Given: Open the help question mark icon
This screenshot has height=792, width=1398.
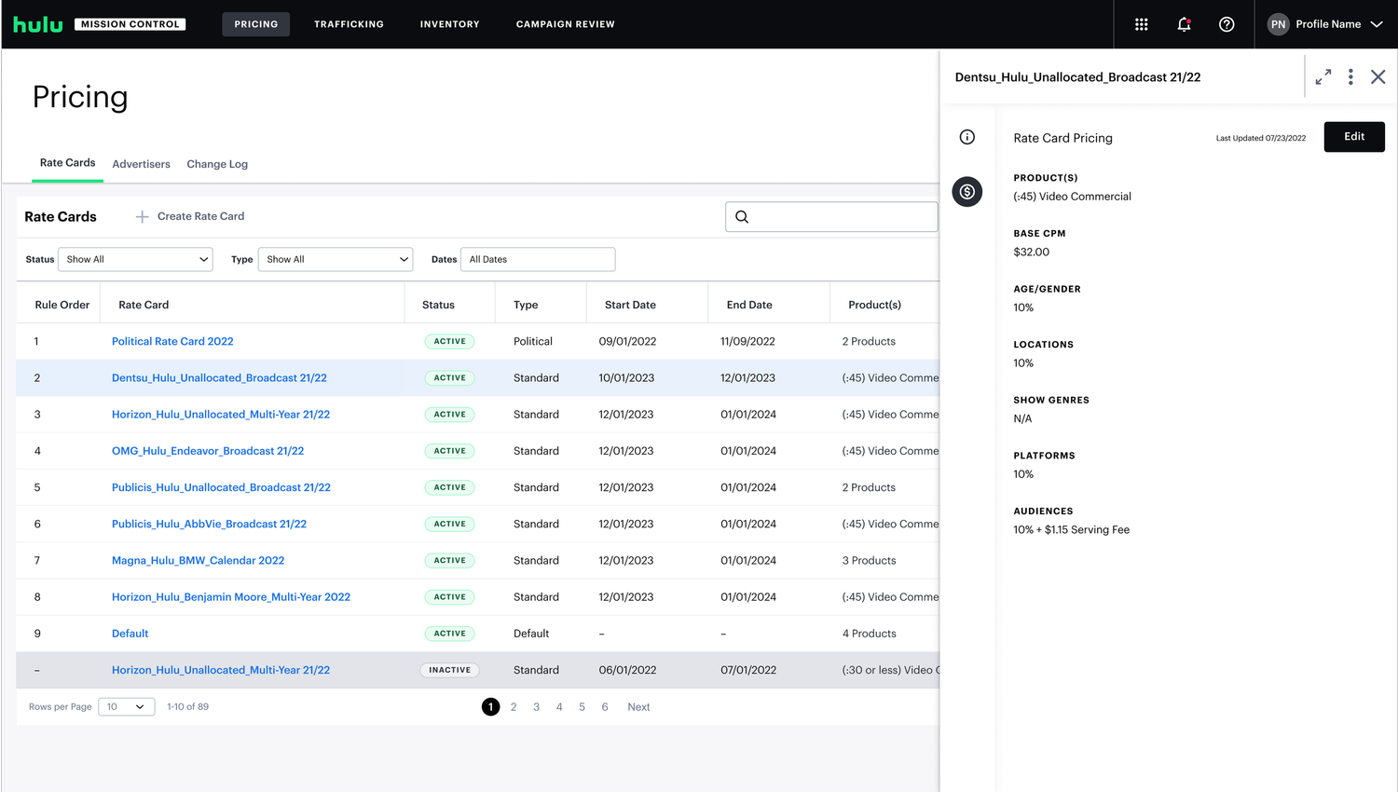Looking at the screenshot, I should 1227,24.
